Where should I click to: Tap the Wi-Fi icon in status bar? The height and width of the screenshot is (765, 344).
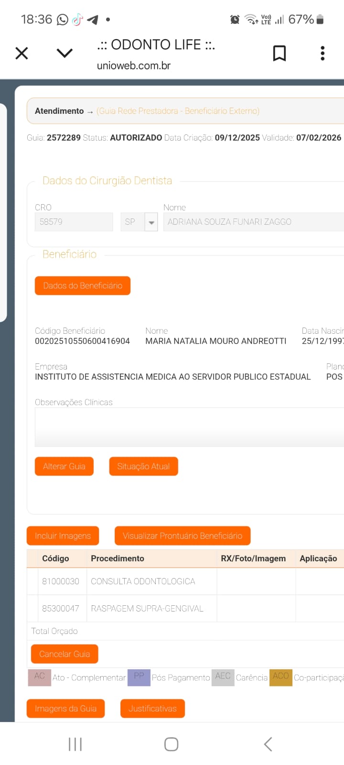point(251,20)
